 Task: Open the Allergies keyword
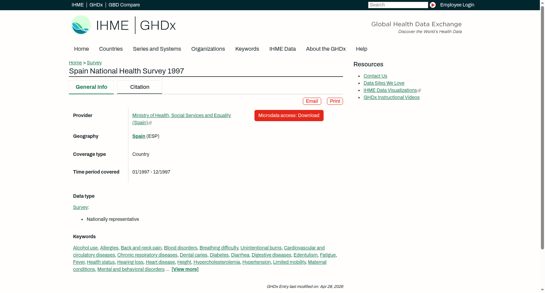pyautogui.click(x=109, y=248)
